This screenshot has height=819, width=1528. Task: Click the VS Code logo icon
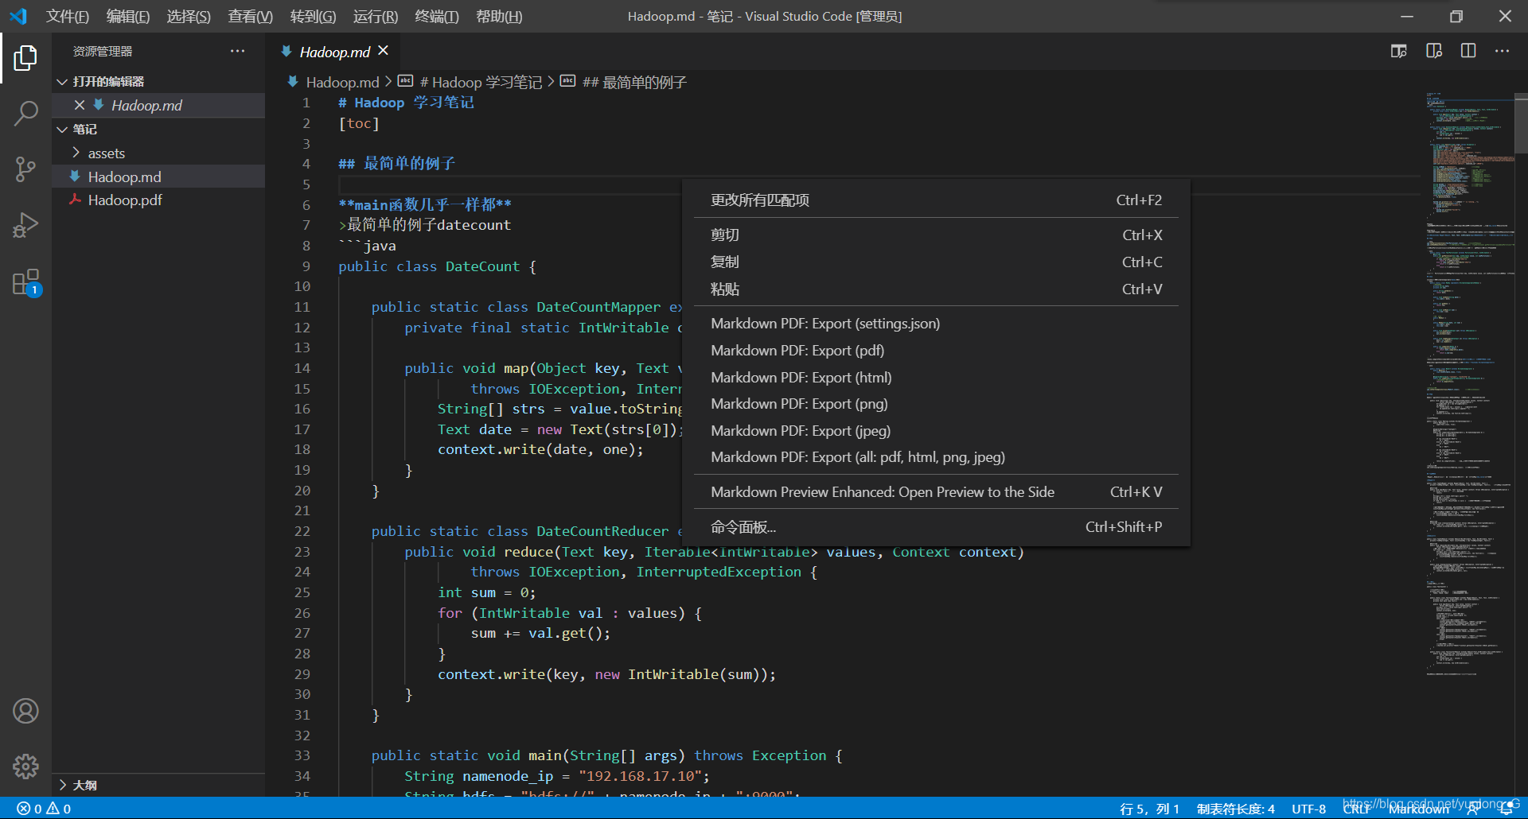[18, 16]
